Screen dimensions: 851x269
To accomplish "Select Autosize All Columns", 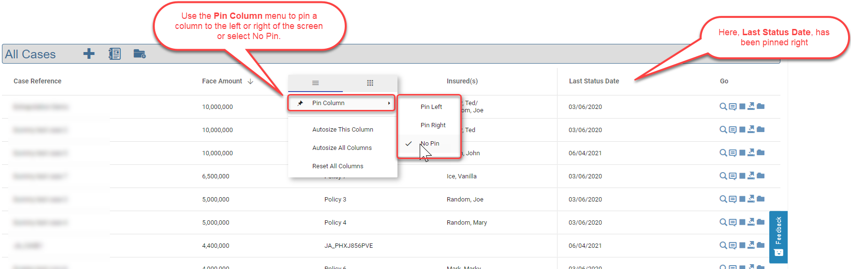I will coord(342,148).
